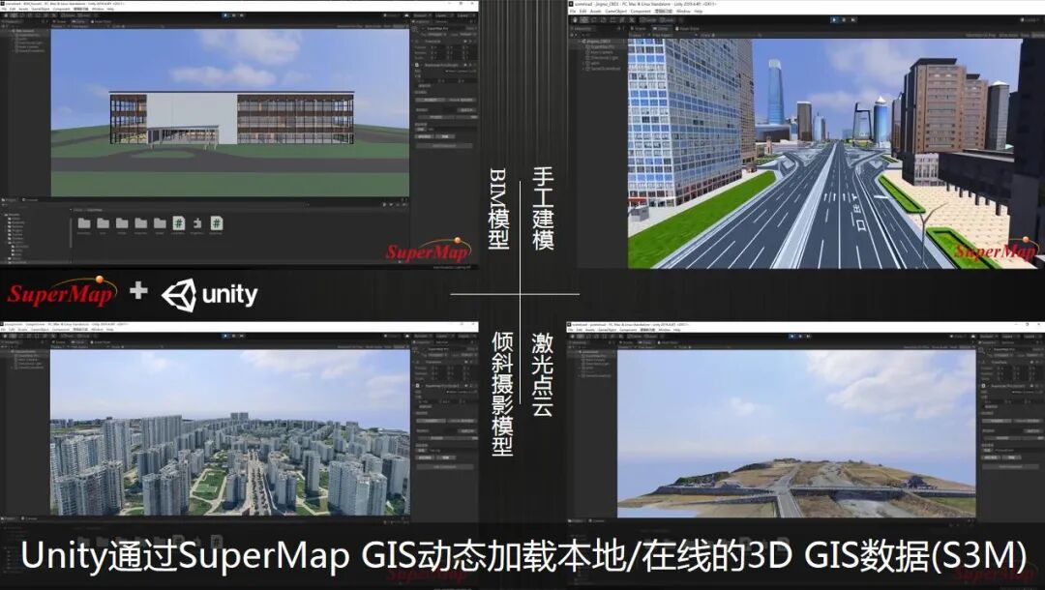
Task: Open Edit menu in 手工建模 Unity window
Action: tap(582, 12)
